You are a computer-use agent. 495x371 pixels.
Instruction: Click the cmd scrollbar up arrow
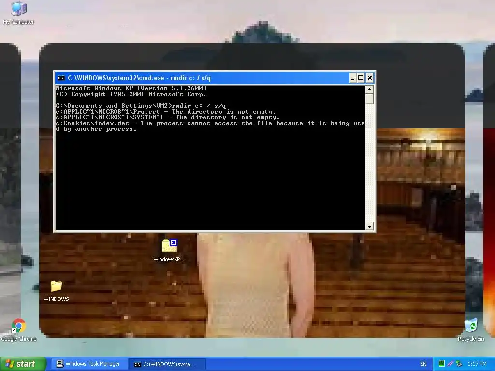[369, 89]
